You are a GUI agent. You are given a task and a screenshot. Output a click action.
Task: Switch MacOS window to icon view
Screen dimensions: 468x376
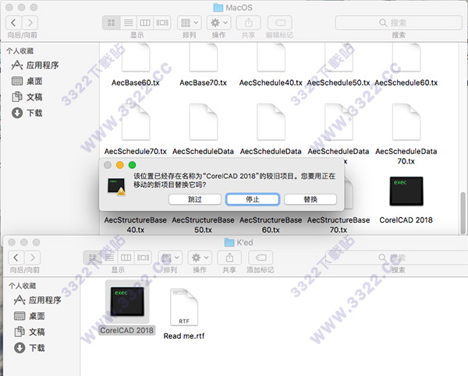(x=112, y=23)
